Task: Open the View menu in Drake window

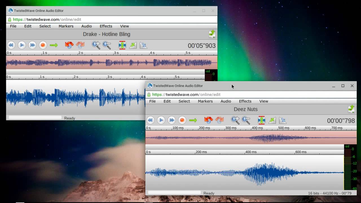Action: click(124, 26)
